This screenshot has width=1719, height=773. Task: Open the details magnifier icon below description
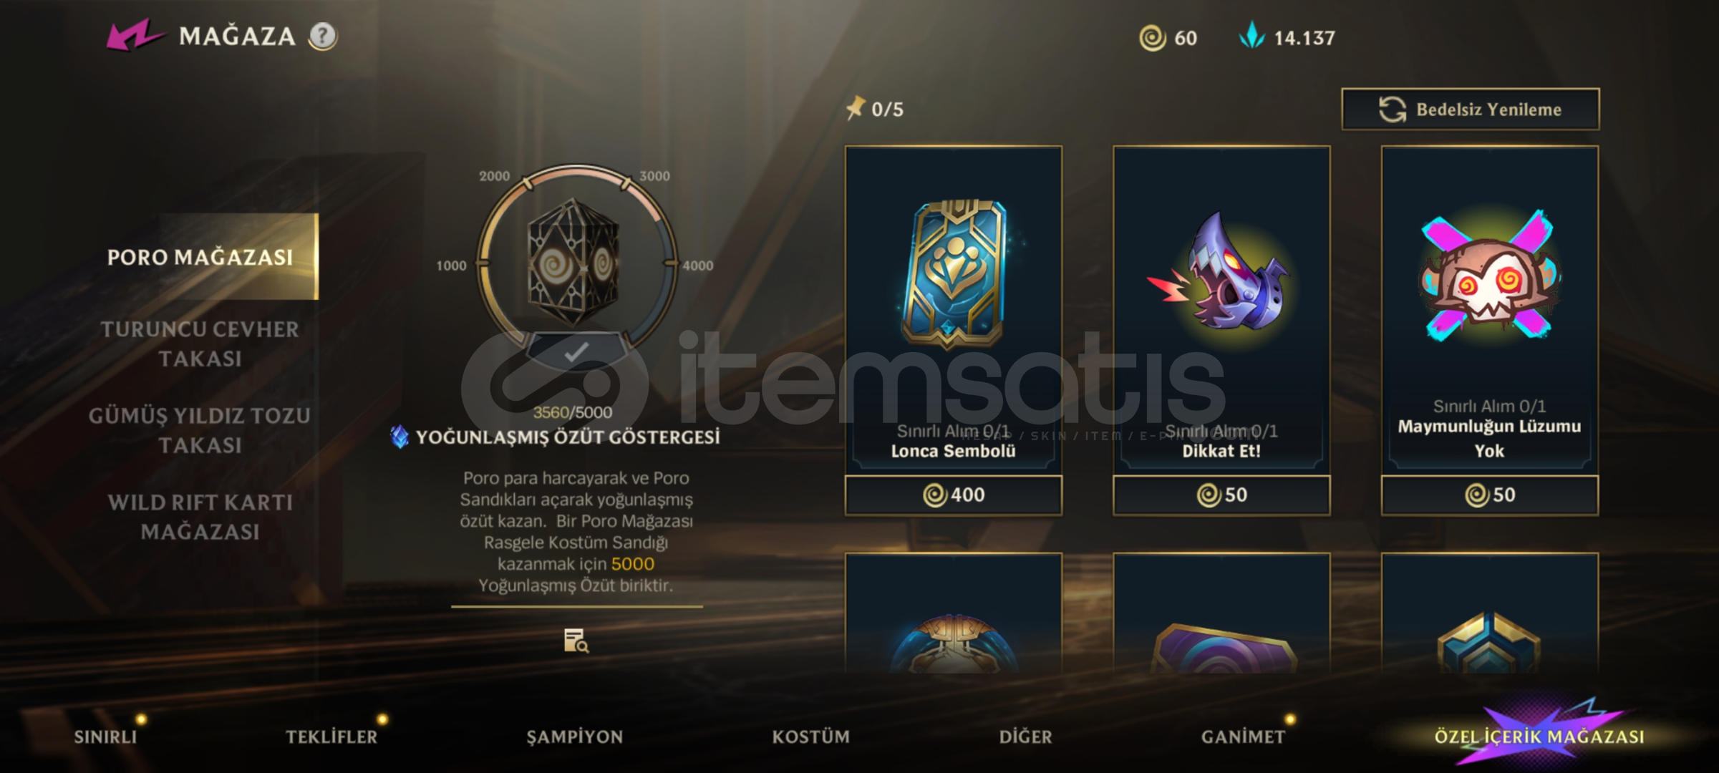click(576, 641)
